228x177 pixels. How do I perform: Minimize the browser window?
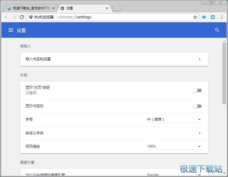point(205,3)
